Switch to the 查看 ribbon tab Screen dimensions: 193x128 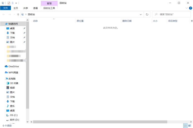[x=35, y=8]
